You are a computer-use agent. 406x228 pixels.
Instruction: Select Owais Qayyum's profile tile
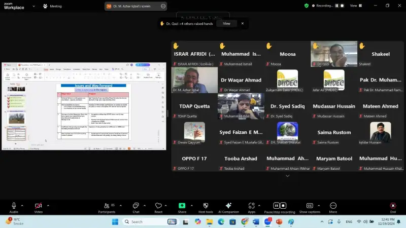coord(194,132)
